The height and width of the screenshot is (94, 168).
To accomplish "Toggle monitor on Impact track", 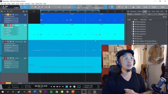I will (x=13, y=25).
